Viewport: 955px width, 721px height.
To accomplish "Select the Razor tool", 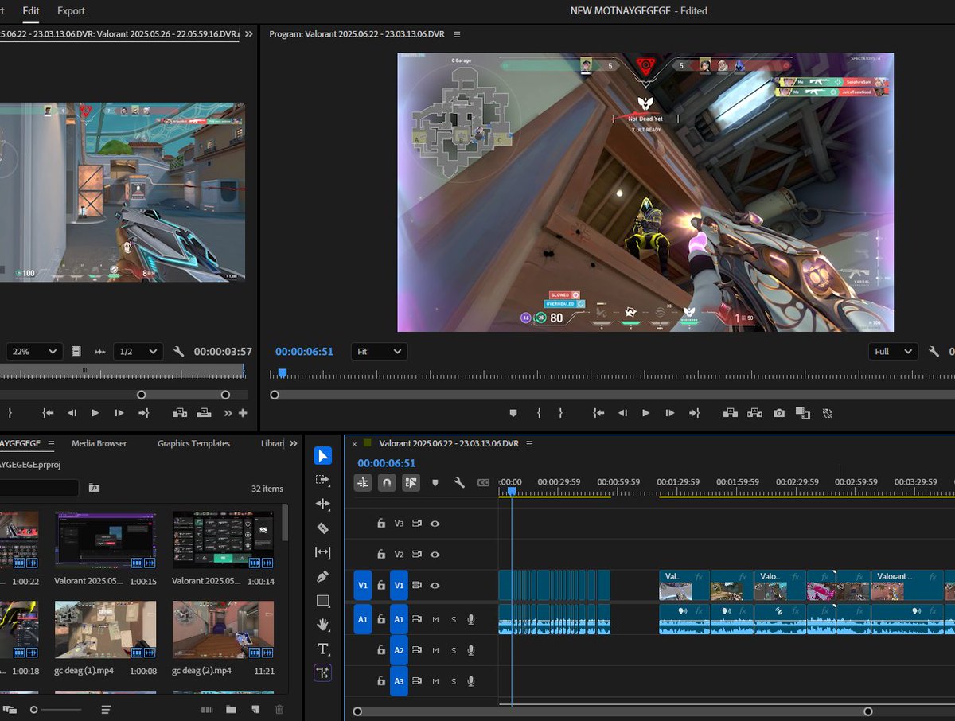I will pyautogui.click(x=322, y=528).
